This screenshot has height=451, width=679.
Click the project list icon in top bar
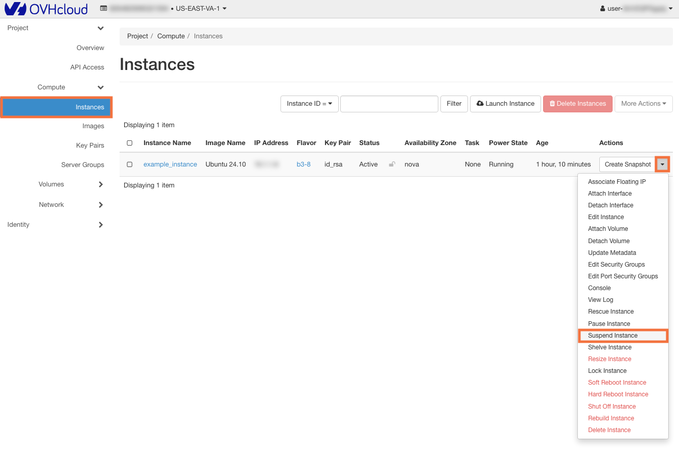(104, 9)
